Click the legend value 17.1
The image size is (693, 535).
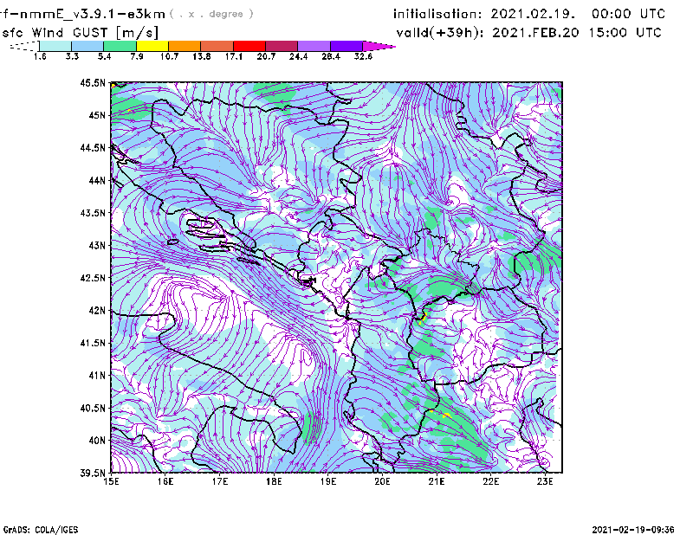pyautogui.click(x=234, y=56)
